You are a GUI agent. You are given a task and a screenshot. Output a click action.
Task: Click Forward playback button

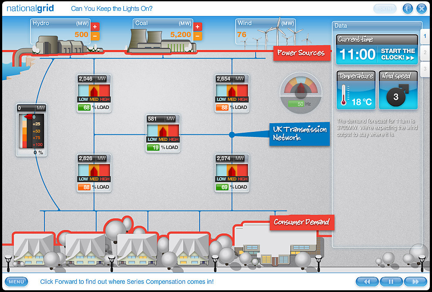pos(415,282)
